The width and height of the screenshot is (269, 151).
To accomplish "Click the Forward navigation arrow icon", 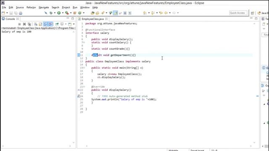I will (174, 13).
